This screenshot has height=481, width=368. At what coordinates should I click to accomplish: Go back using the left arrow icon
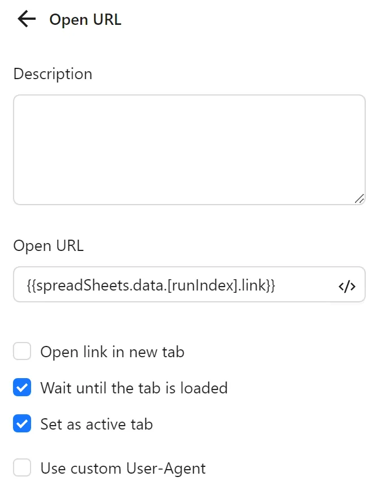pyautogui.click(x=27, y=19)
